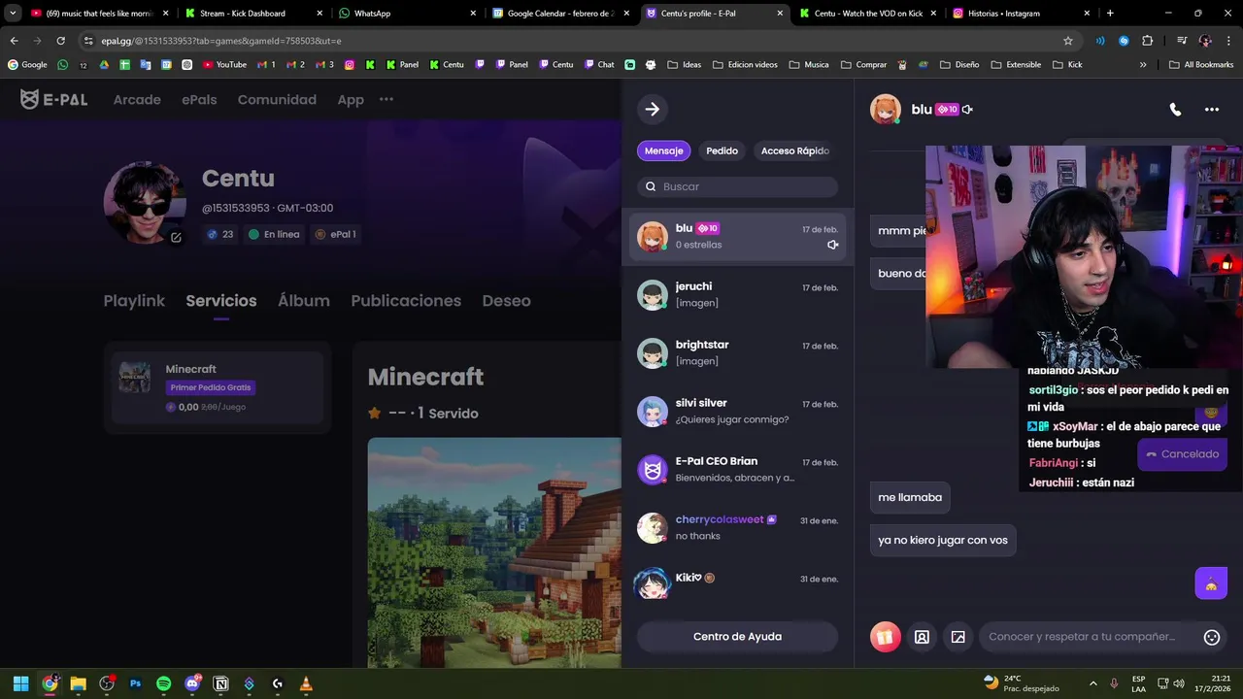Image resolution: width=1243 pixels, height=699 pixels.
Task: Open the Instagram bookmark icon
Action: [x=350, y=65]
